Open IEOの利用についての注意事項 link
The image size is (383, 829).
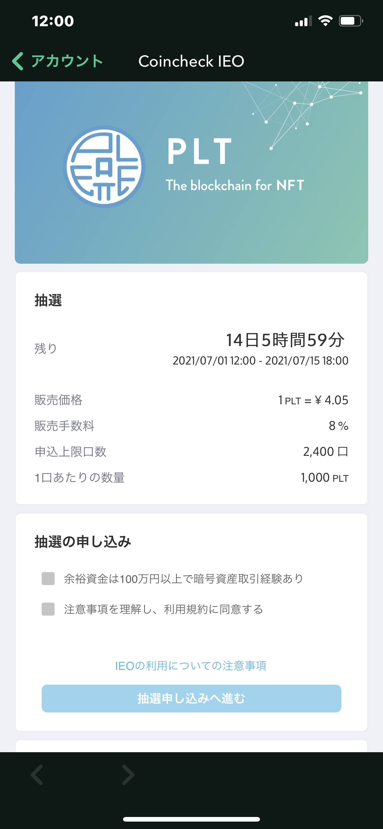click(x=191, y=666)
